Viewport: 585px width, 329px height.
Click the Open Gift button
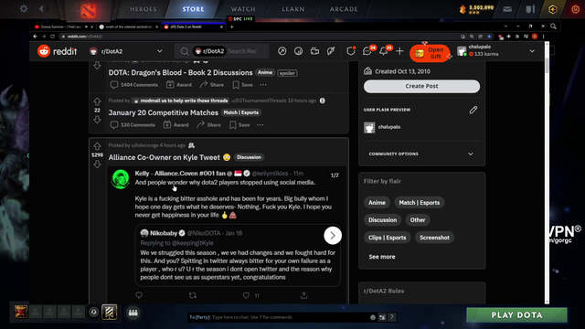coord(430,53)
